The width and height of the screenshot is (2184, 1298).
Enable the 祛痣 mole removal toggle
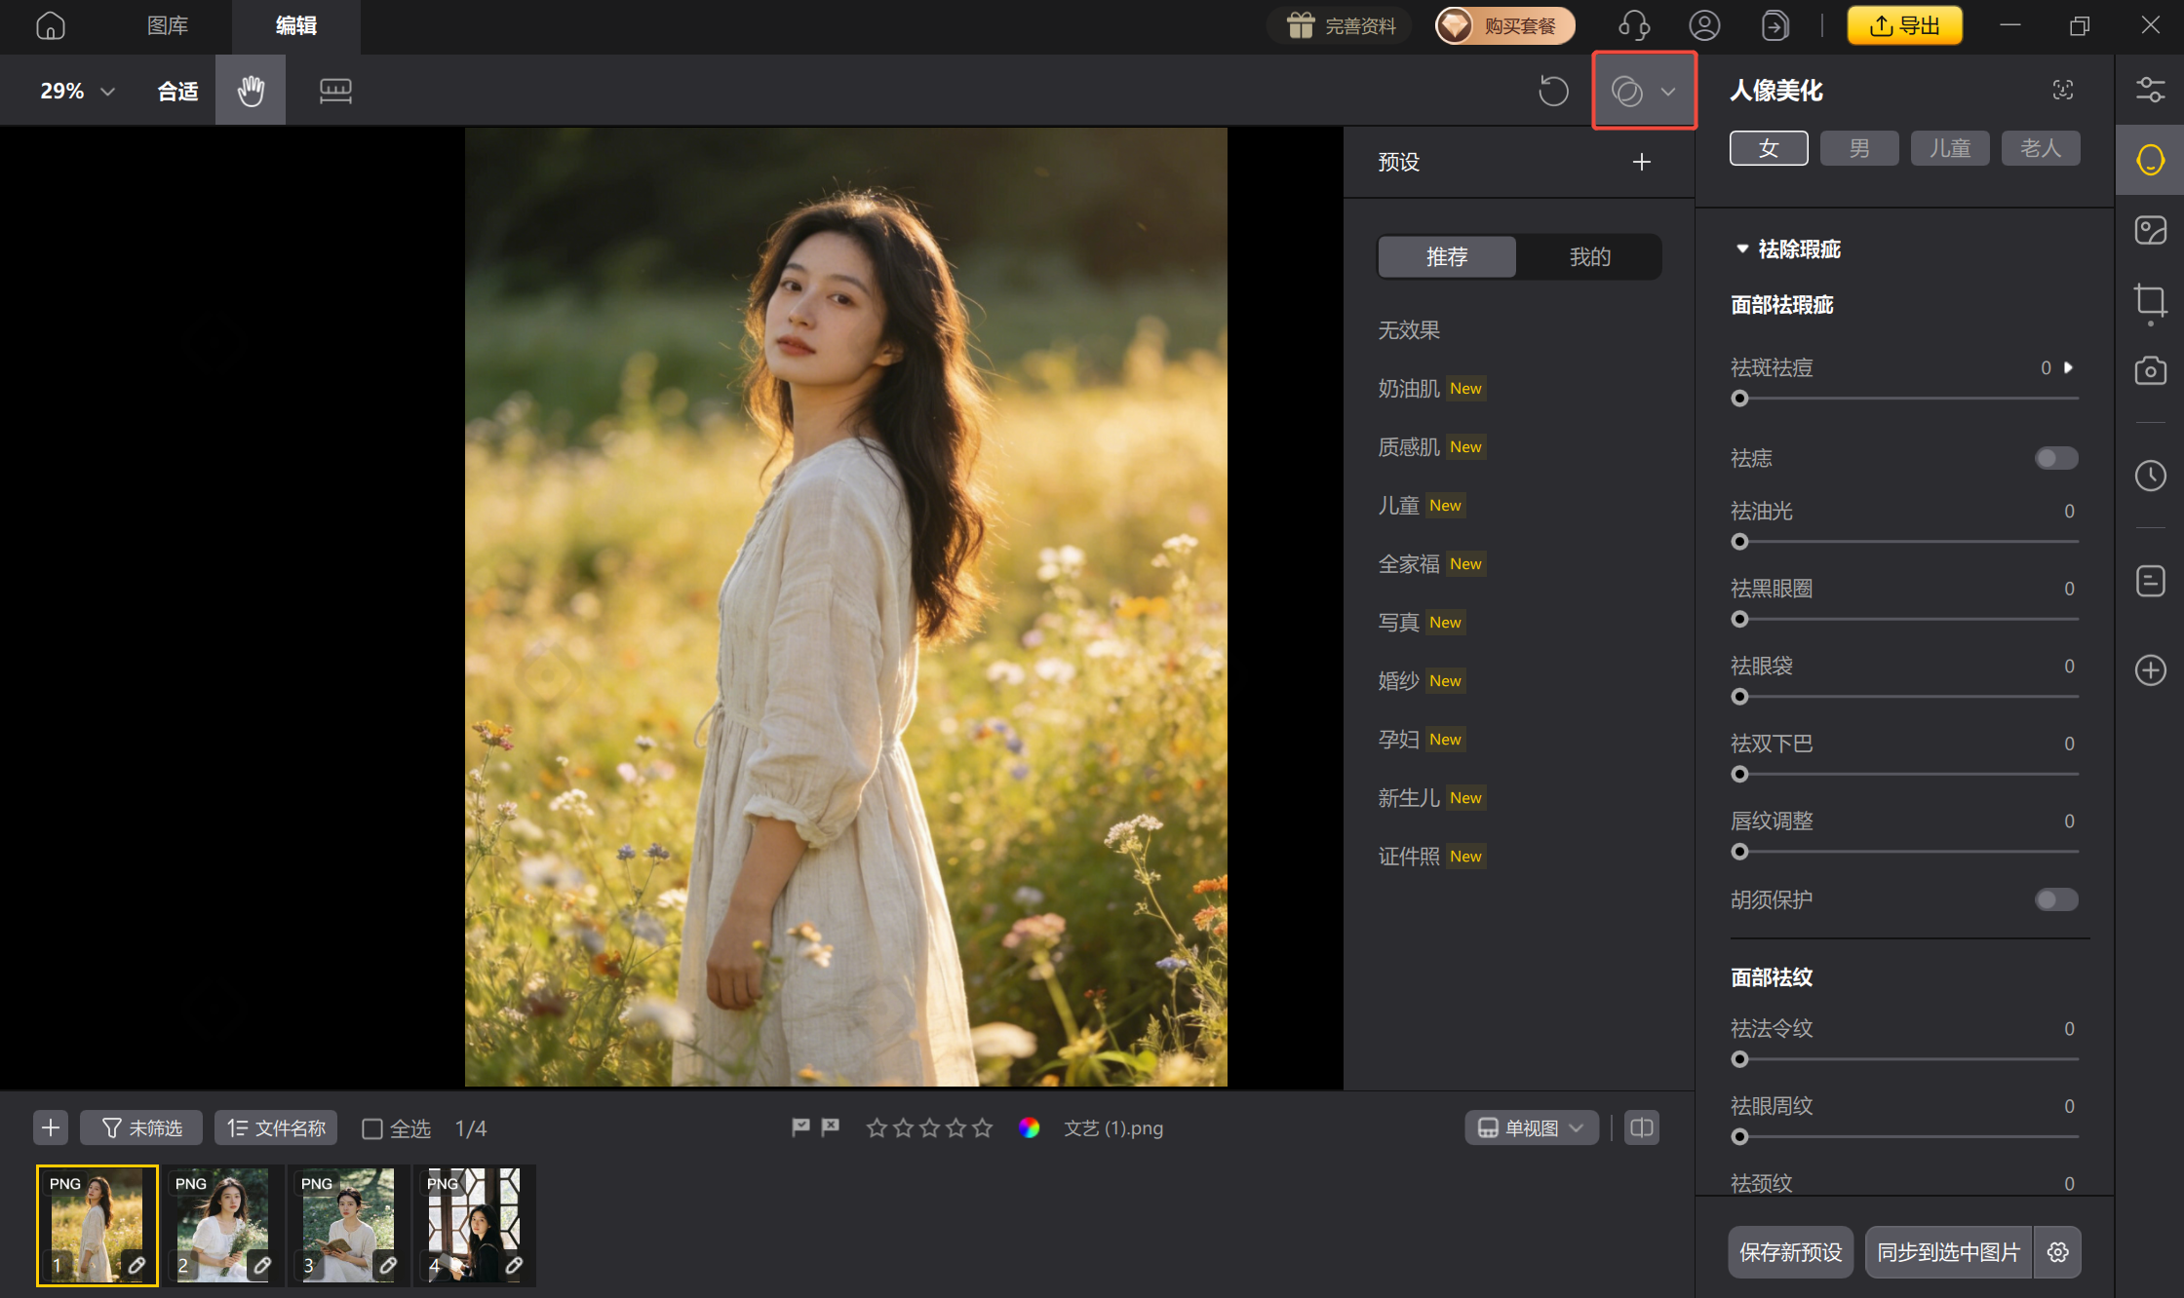[x=2055, y=458]
